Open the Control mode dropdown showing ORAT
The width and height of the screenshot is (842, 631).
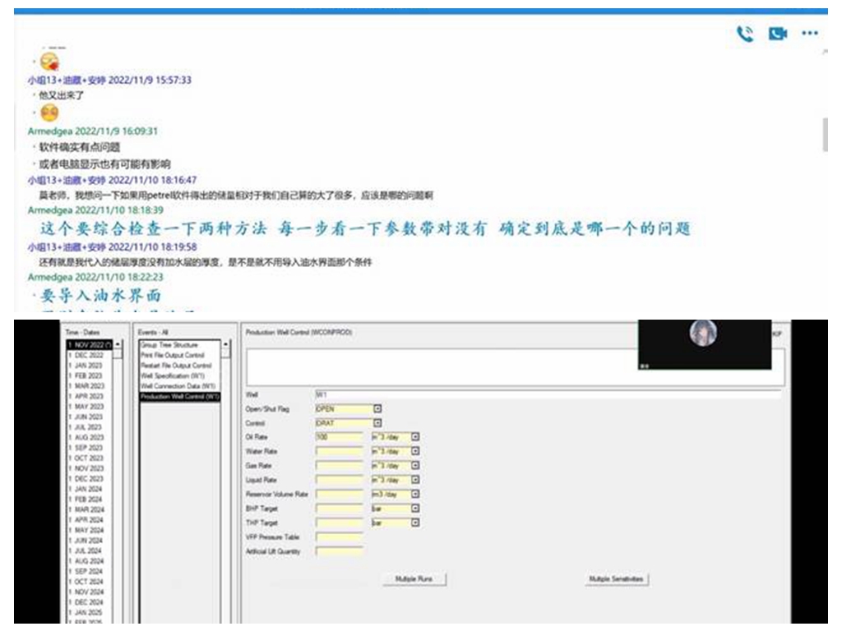point(378,423)
